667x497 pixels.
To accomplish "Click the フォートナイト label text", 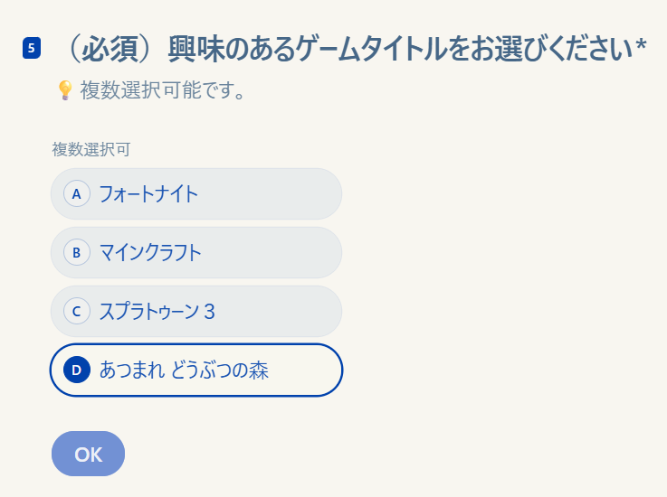I will coord(148,193).
